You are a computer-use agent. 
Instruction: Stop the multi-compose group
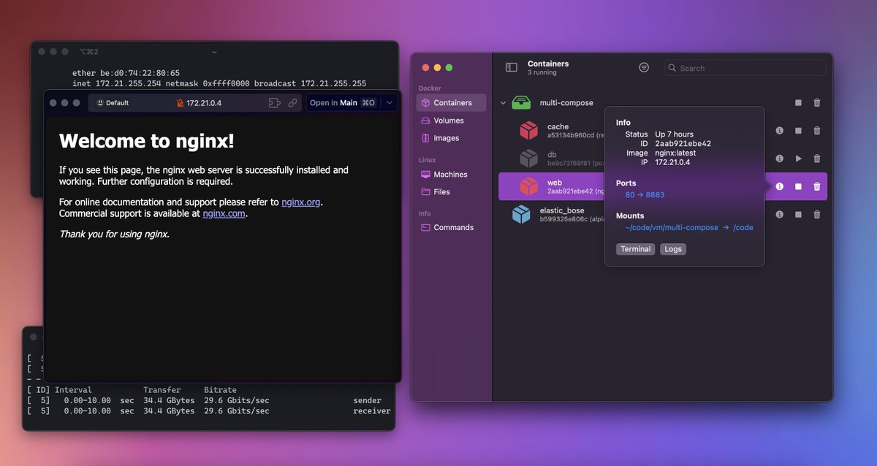coord(798,103)
